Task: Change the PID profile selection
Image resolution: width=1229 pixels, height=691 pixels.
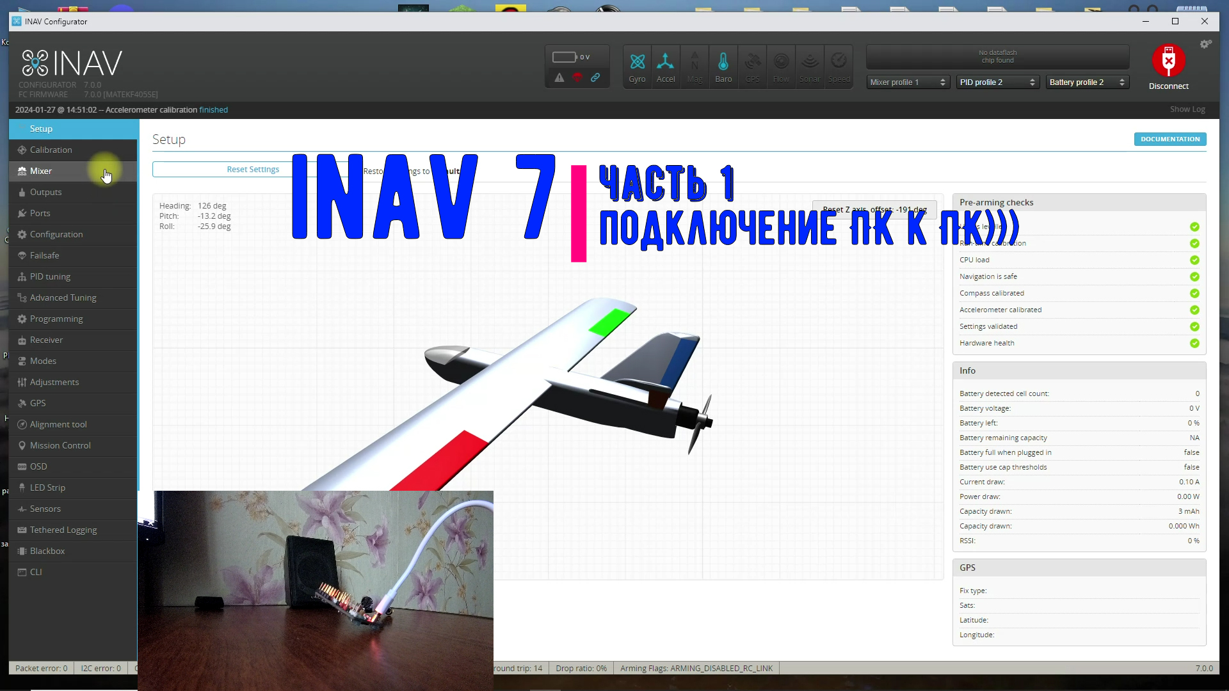Action: point(997,82)
